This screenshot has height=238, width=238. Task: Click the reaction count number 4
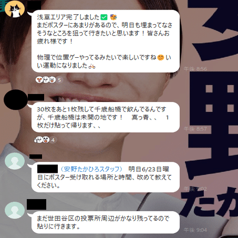pyautogui.click(x=53, y=140)
